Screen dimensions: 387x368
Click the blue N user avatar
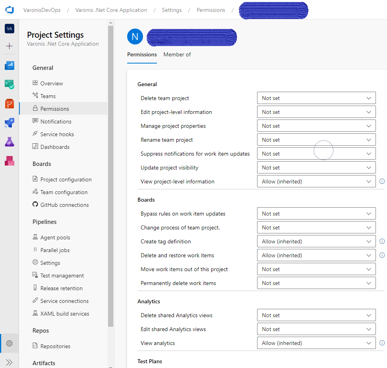point(135,37)
